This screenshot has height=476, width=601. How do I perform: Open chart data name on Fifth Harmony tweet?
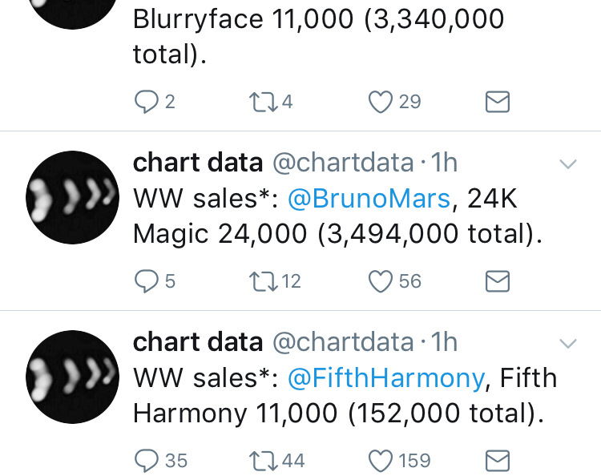tap(198, 341)
